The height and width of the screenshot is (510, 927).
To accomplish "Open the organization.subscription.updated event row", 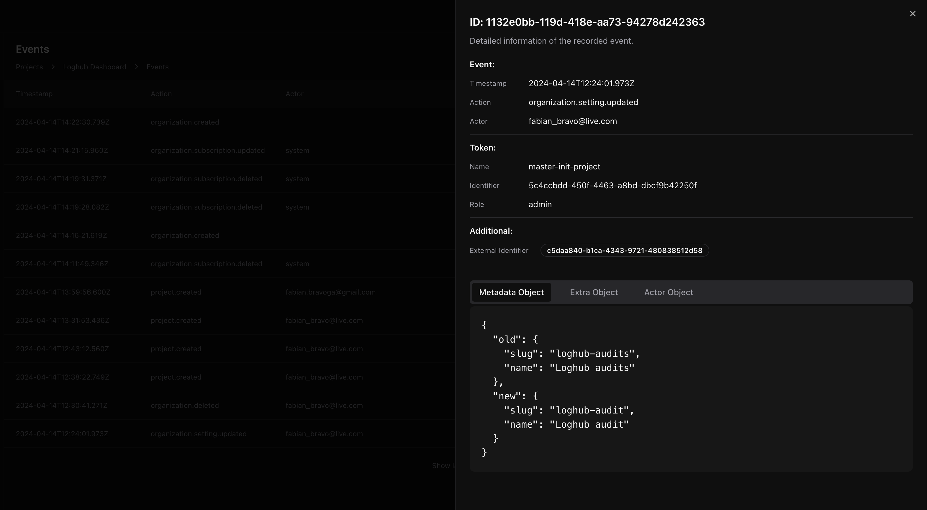I will pyautogui.click(x=207, y=151).
